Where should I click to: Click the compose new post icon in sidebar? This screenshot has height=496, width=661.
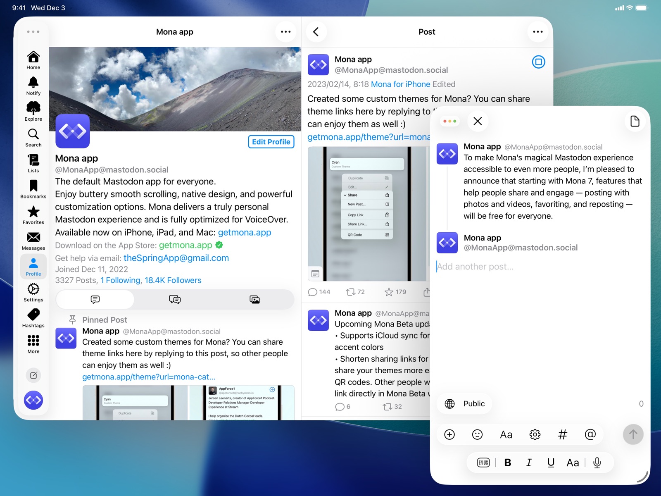[x=33, y=375]
